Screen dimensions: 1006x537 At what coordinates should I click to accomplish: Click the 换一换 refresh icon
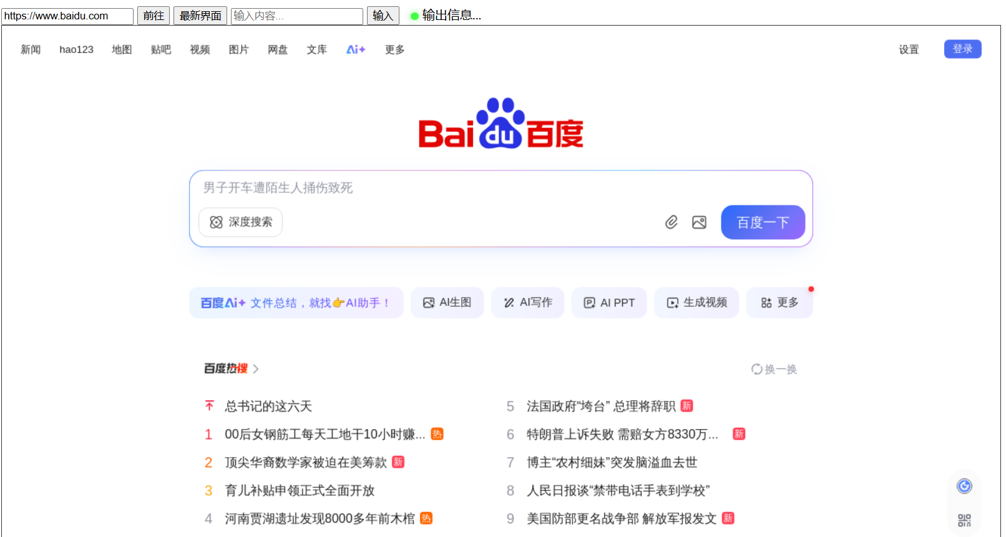click(756, 369)
